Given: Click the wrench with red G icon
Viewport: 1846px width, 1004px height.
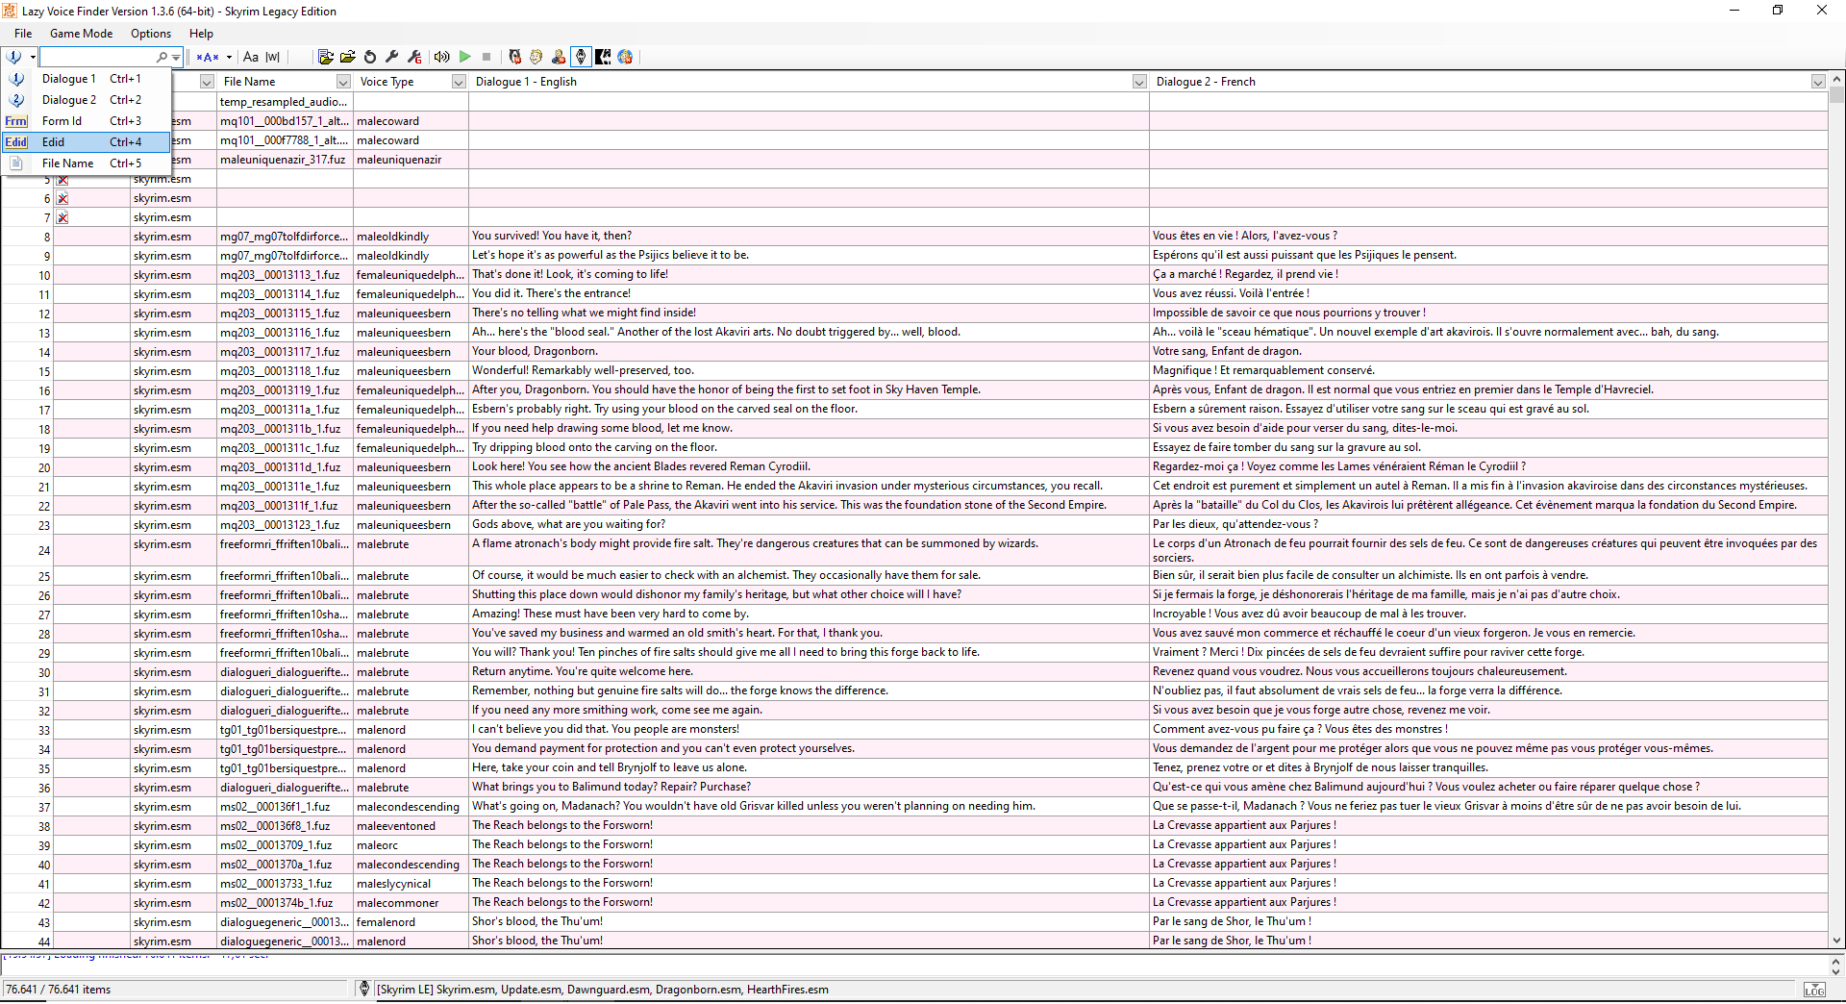Looking at the screenshot, I should 414,57.
